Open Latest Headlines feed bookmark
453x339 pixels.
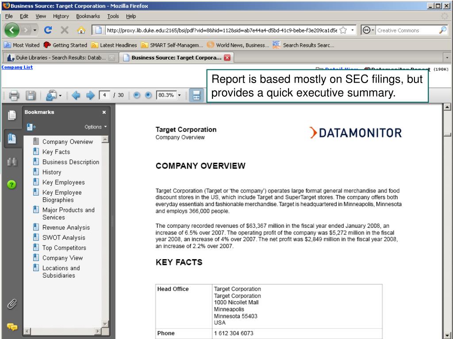(114, 45)
